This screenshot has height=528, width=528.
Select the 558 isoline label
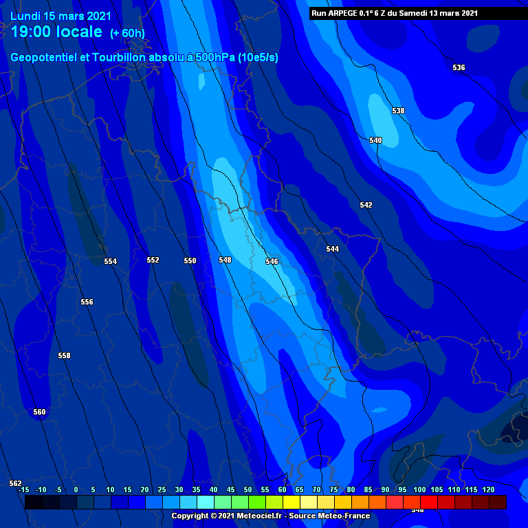(x=64, y=355)
